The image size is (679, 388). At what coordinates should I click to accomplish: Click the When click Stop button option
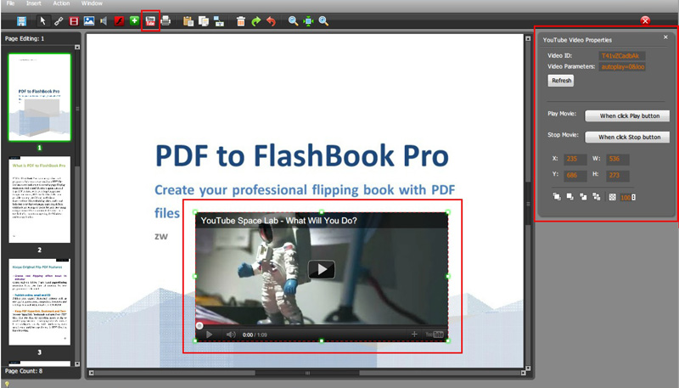click(627, 137)
